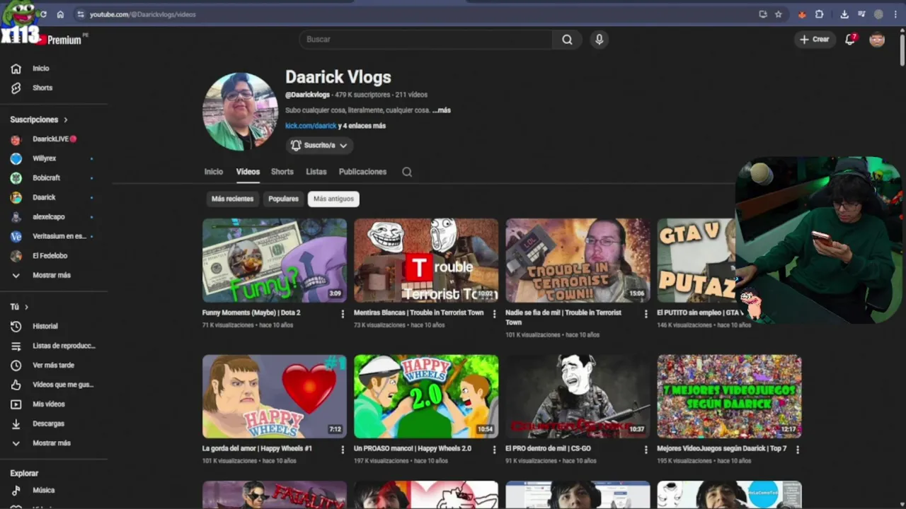Open Shorts in the sidebar
This screenshot has height=509, width=906.
pos(42,88)
